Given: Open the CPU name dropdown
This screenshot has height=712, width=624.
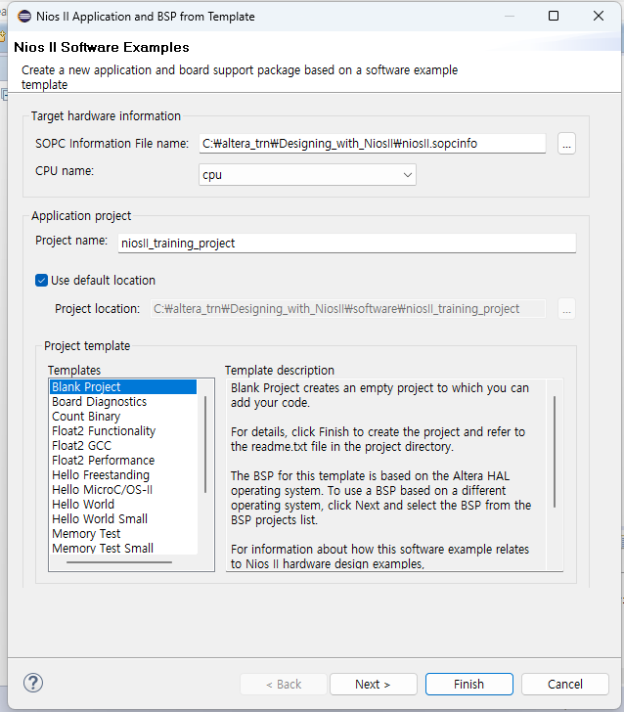Looking at the screenshot, I should click(x=307, y=175).
